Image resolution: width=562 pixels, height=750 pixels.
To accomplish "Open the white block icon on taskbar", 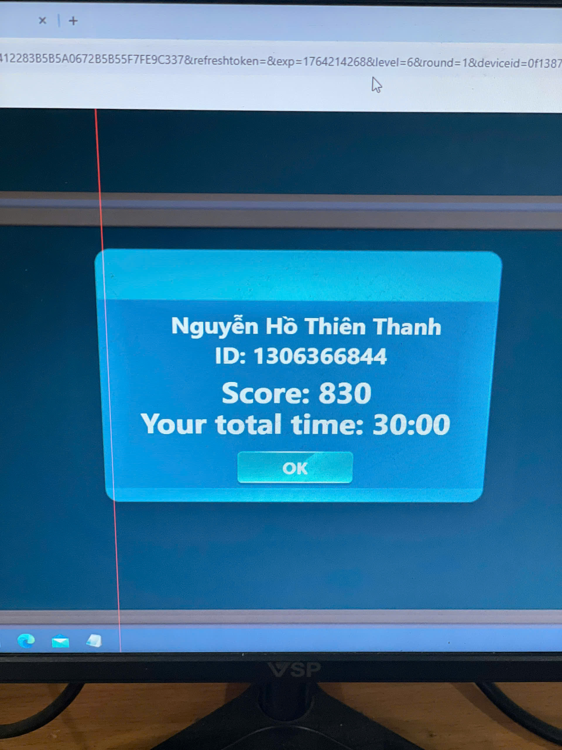I will pyautogui.click(x=94, y=640).
